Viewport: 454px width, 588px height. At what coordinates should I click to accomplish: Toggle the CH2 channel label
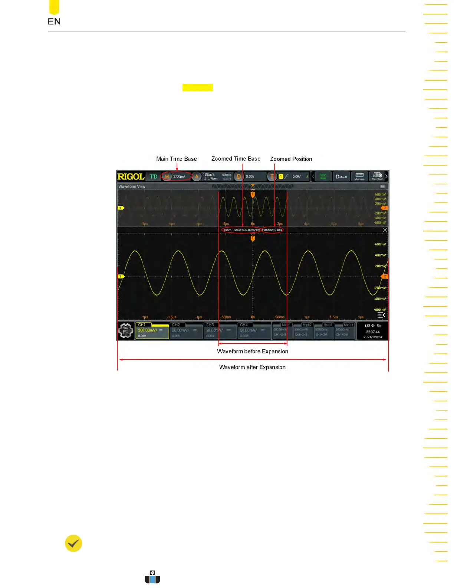click(176, 325)
